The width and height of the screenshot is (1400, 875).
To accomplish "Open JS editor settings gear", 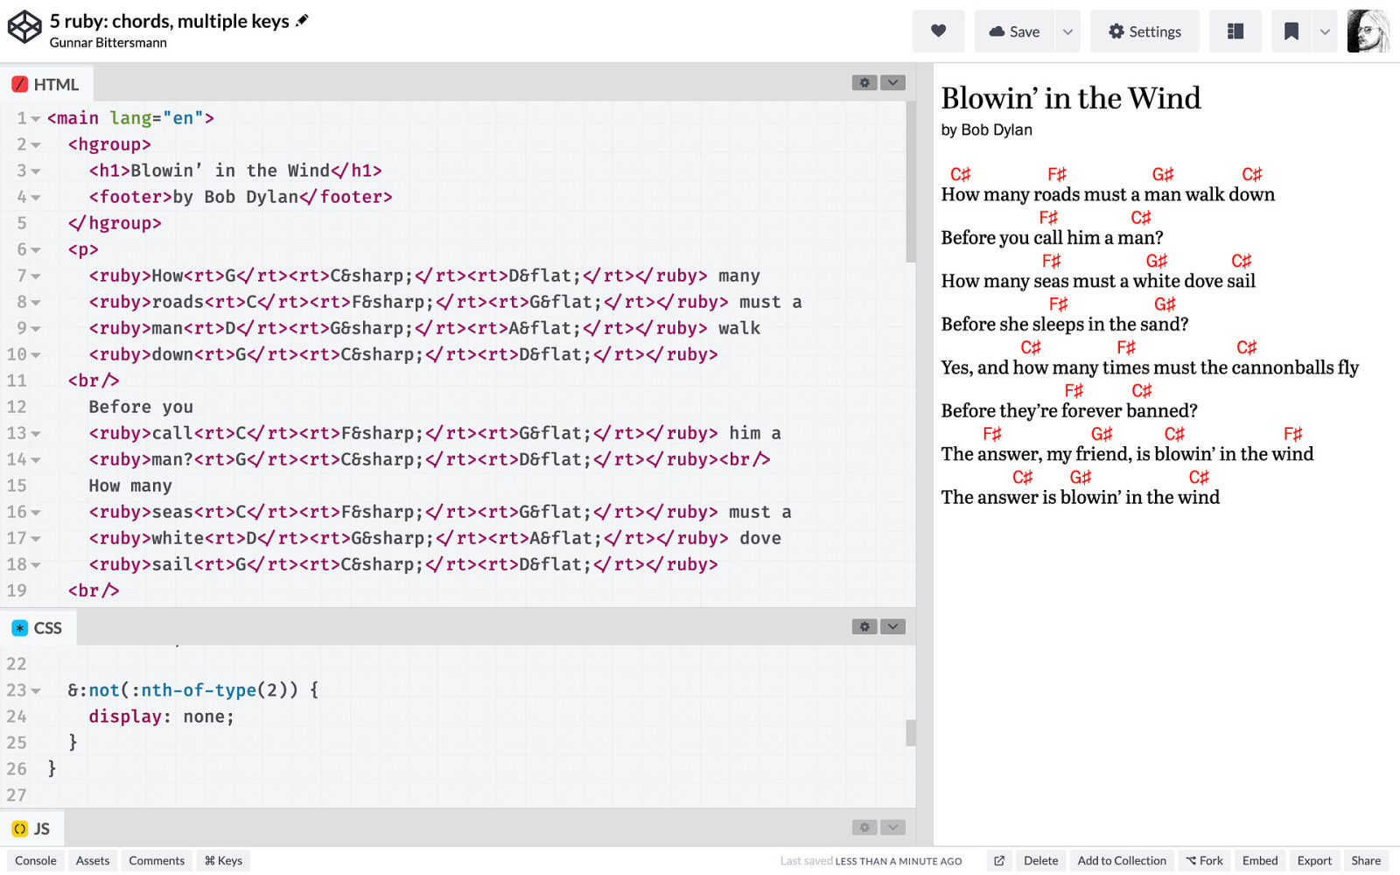I will (864, 827).
